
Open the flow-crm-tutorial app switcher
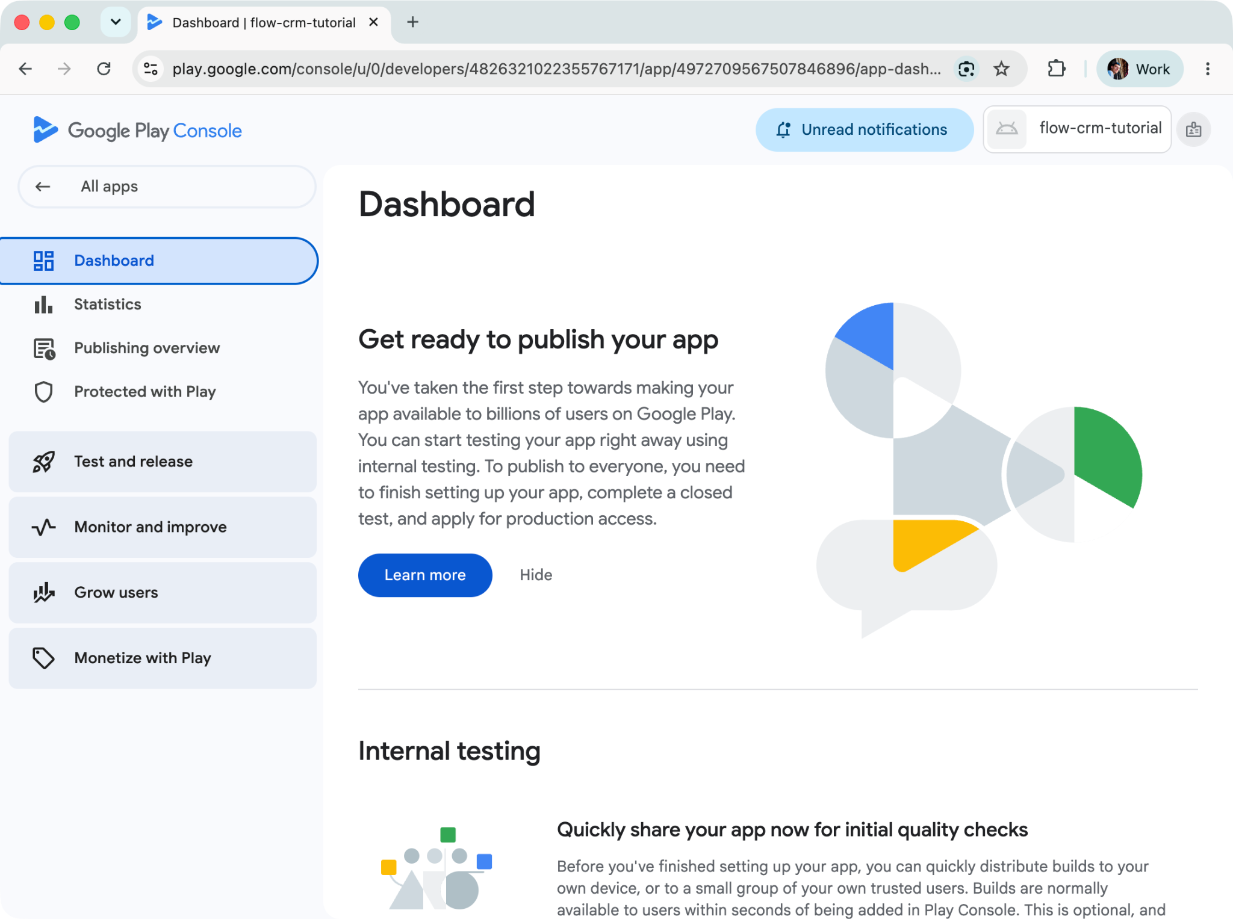1076,129
